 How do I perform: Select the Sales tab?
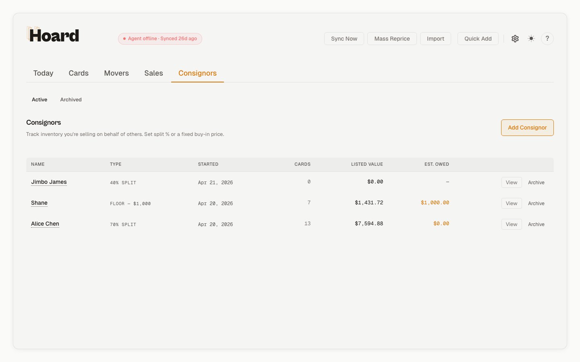(153, 73)
